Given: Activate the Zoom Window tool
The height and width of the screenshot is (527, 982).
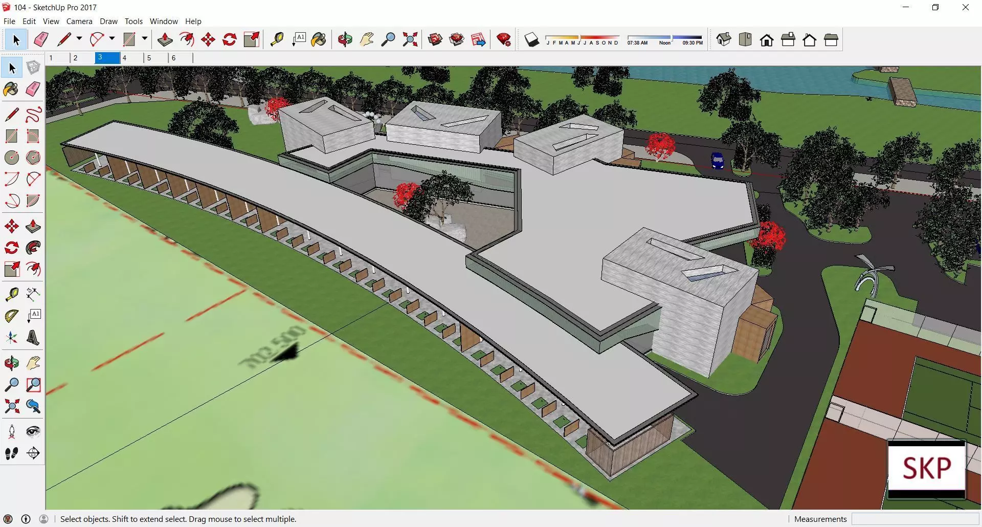Looking at the screenshot, I should click(33, 384).
